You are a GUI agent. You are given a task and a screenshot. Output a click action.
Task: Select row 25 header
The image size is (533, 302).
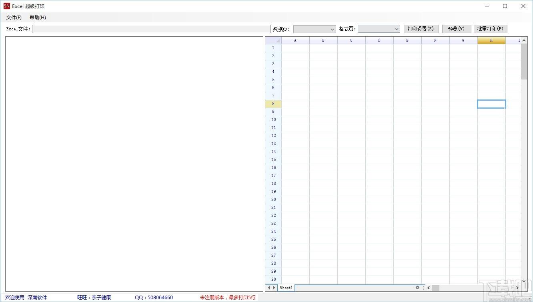click(273, 240)
